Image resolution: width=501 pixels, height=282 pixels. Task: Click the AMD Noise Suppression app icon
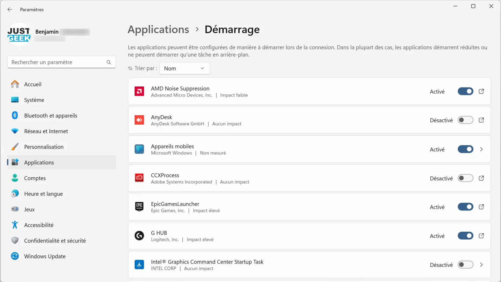pyautogui.click(x=139, y=91)
